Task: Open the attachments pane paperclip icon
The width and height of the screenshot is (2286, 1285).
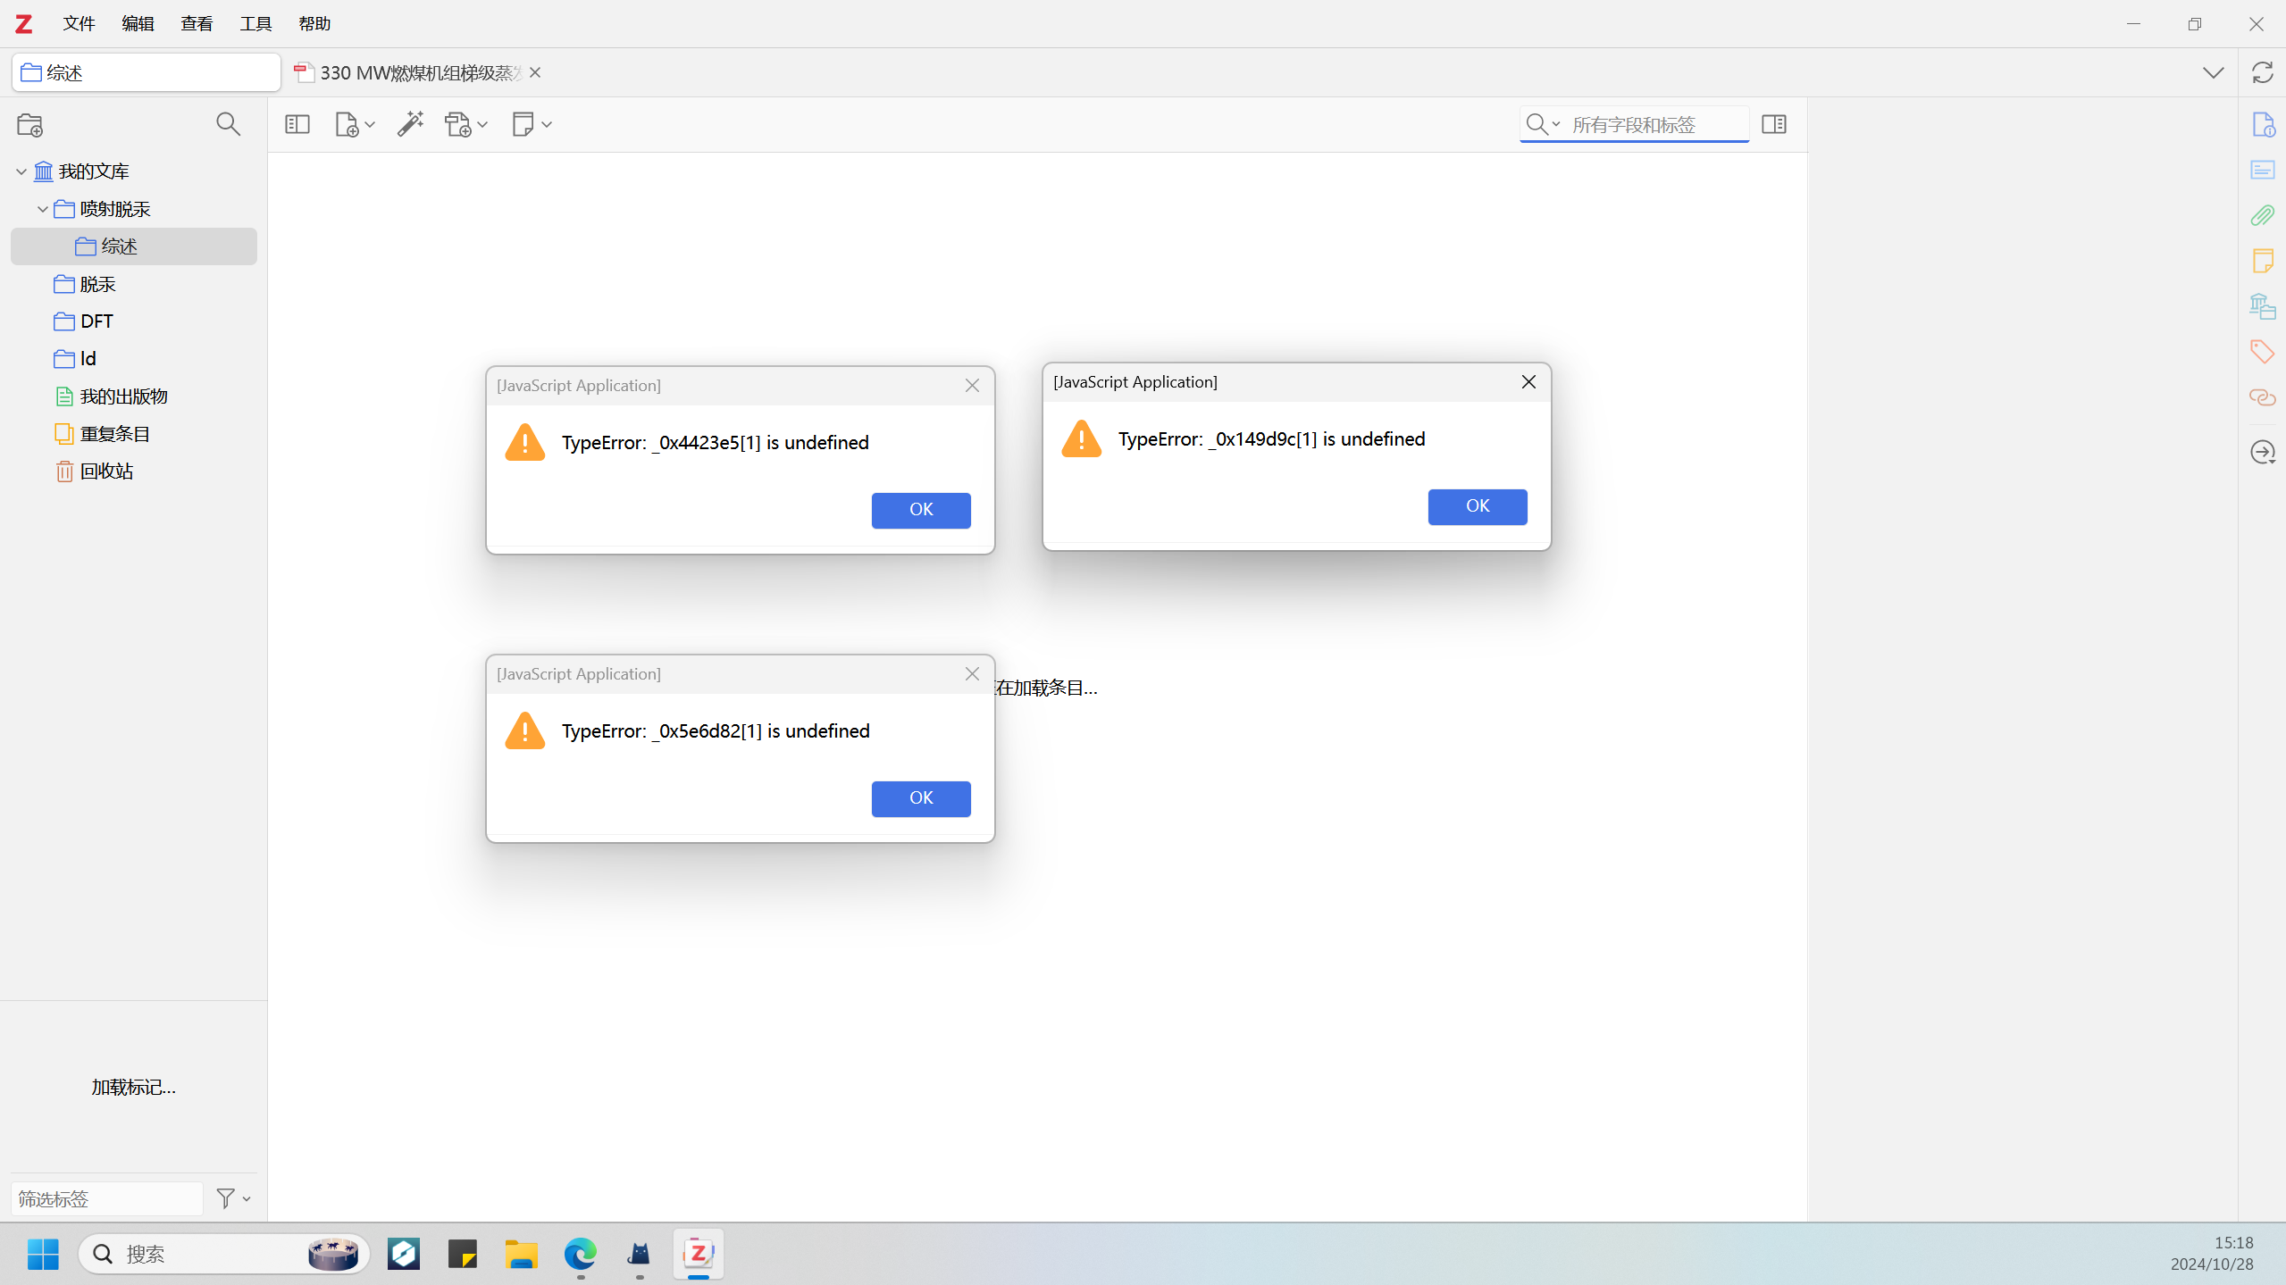Action: 2262,215
